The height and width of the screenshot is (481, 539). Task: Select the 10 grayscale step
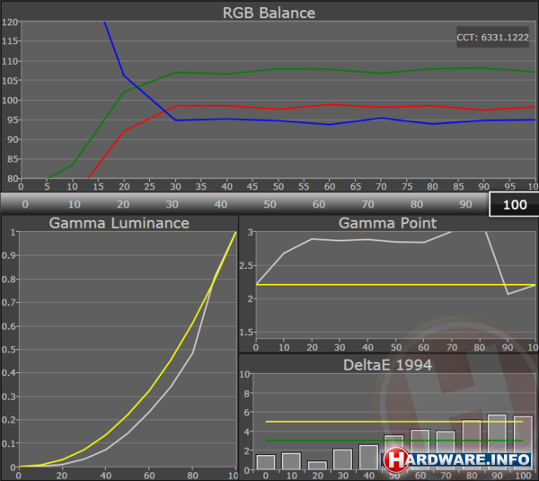(73, 204)
